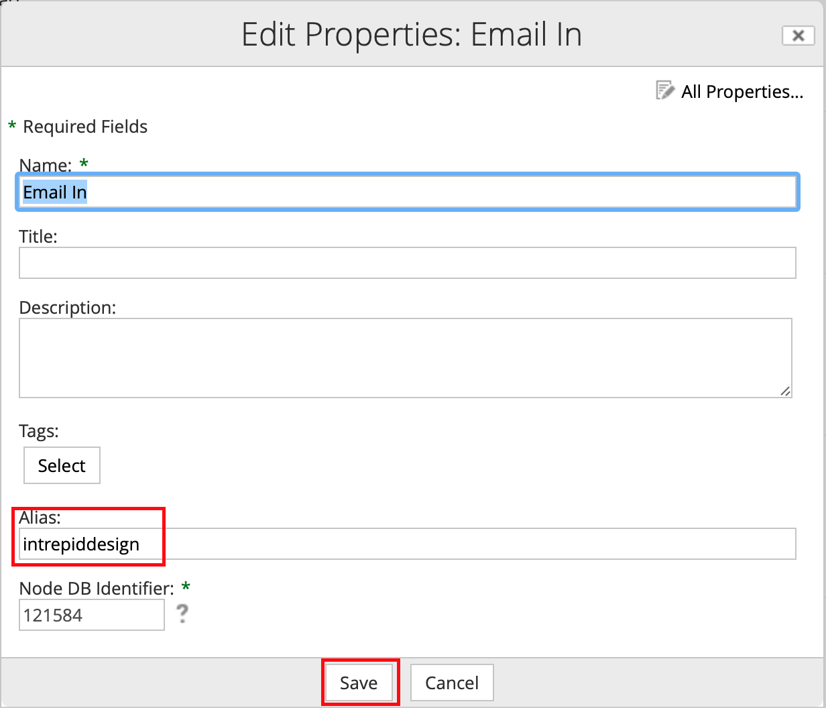Viewport: 826px width, 708px height.
Task: Open the All Properties... link
Action: click(x=742, y=92)
